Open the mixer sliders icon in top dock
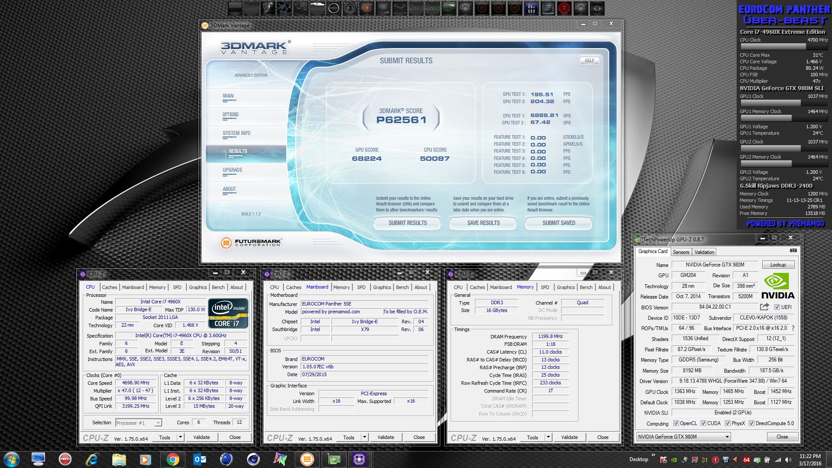The image size is (832, 468). coord(301,8)
